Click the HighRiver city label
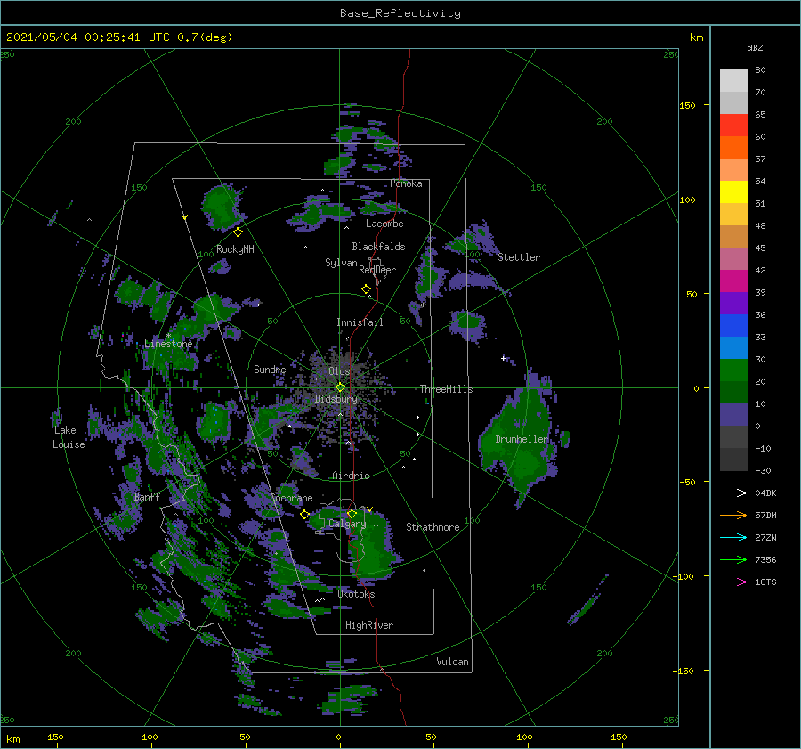 [369, 625]
